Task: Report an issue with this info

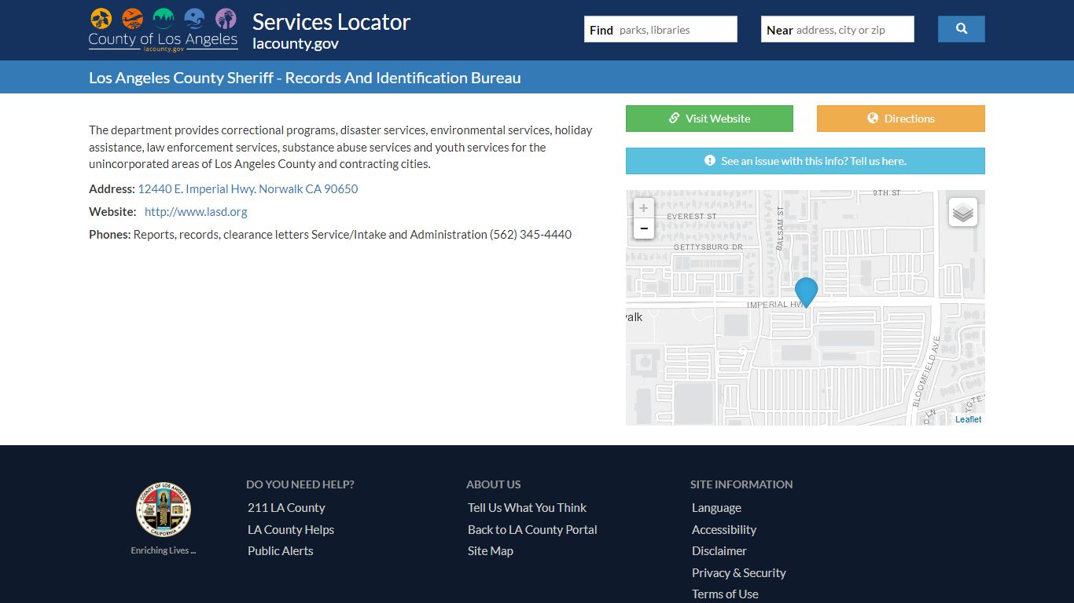Action: point(805,161)
